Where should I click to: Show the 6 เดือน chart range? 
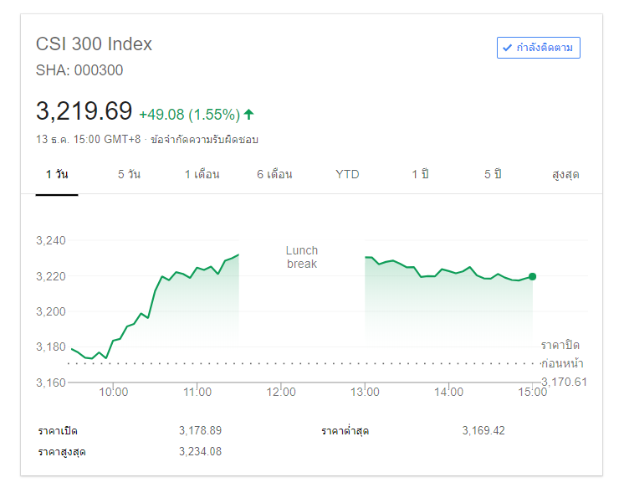coord(274,174)
